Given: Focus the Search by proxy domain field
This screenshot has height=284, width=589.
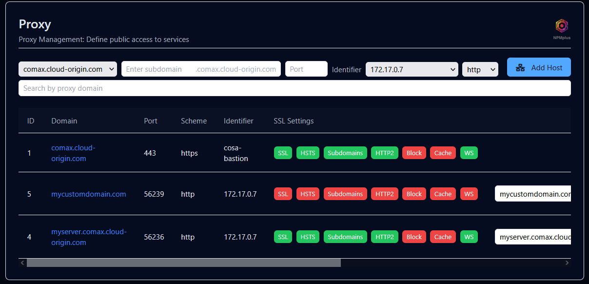Looking at the screenshot, I should point(294,88).
